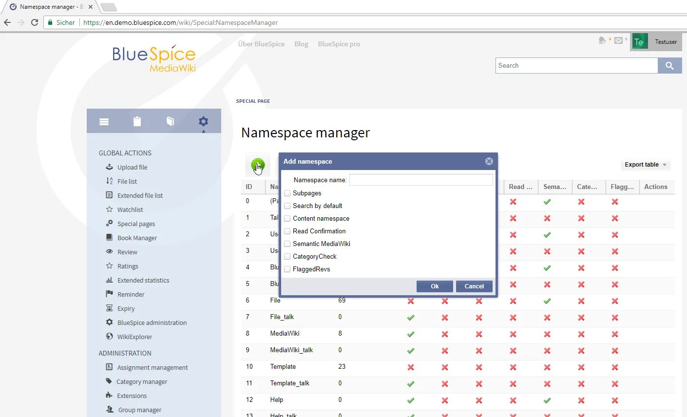Select the MediaWiki_talk namespace row
This screenshot has height=417, width=687.
(x=458, y=350)
